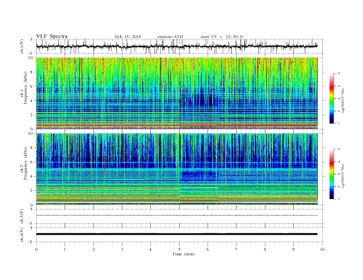
Task: Click time axis tick label 10
Action: point(322,249)
